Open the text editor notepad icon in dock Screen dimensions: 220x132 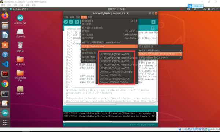(x=5, y=103)
